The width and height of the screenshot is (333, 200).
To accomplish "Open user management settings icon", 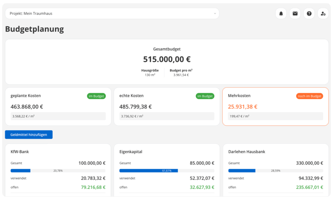I will pyautogui.click(x=323, y=13).
